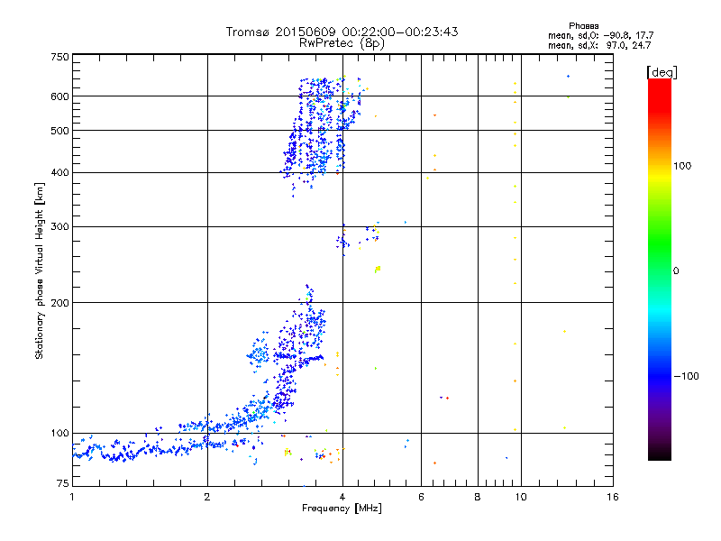Click the y-axis tick label '300'

[x=59, y=226]
